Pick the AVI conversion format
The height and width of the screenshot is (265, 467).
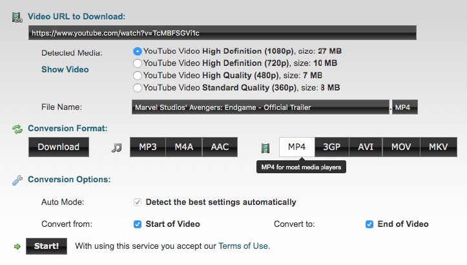(x=366, y=147)
